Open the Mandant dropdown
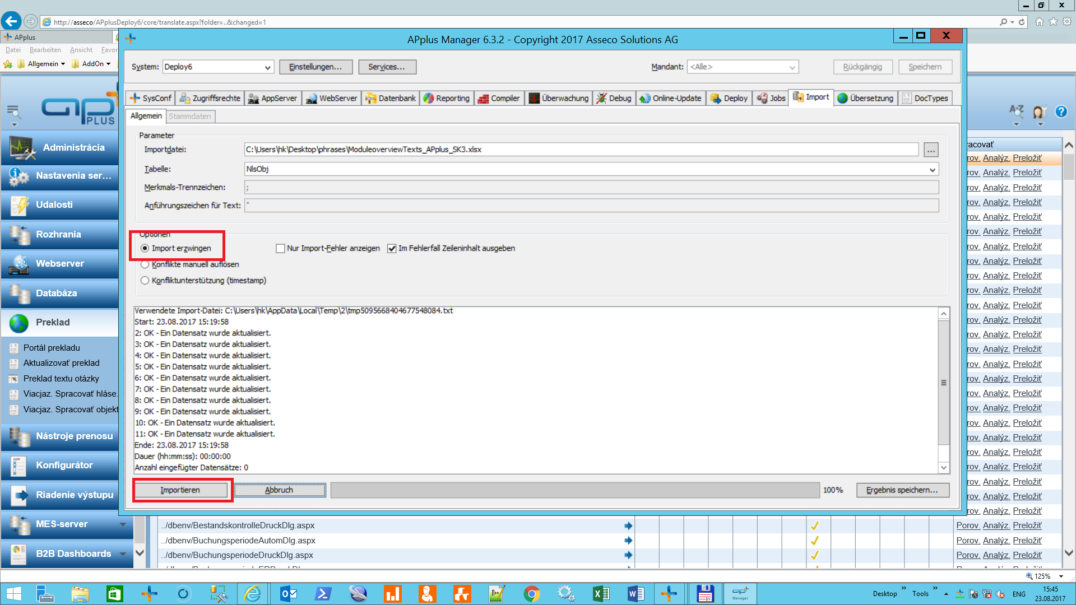This screenshot has width=1076, height=605. click(792, 67)
